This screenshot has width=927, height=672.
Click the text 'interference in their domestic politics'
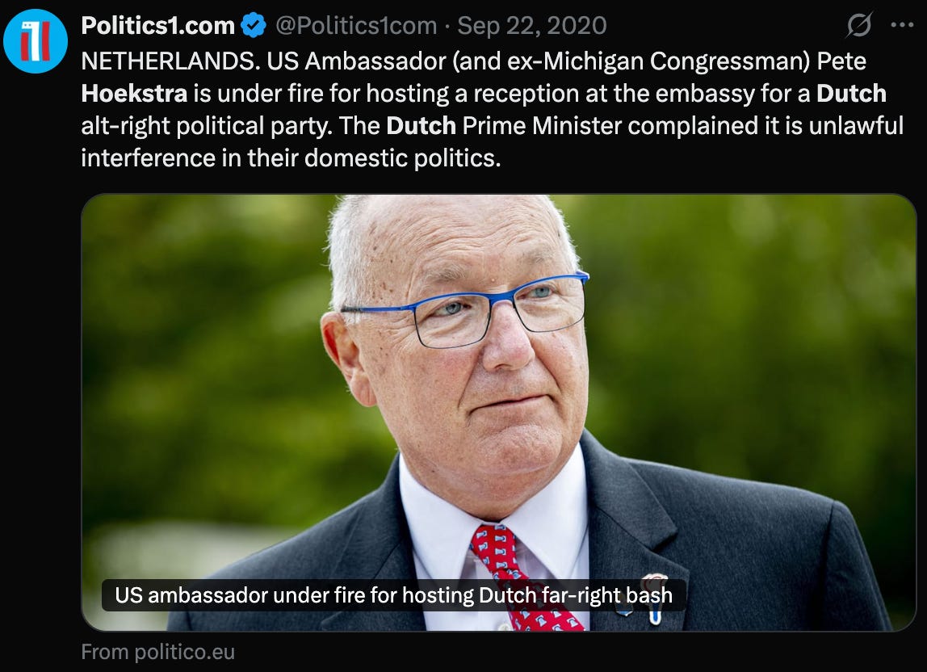click(x=290, y=158)
